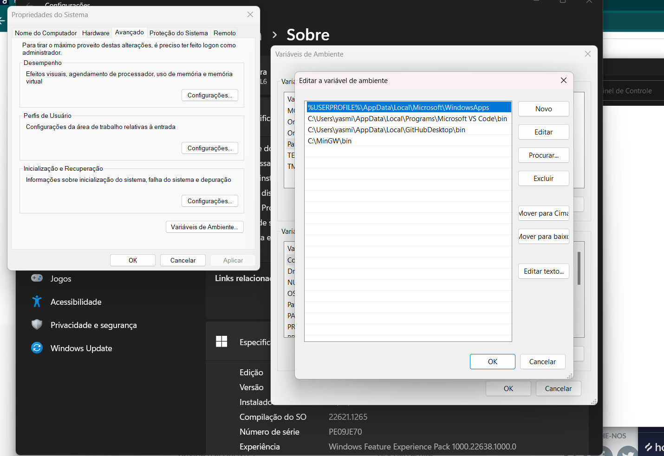Click the Mover para baixo button
664x456 pixels.
pos(544,237)
